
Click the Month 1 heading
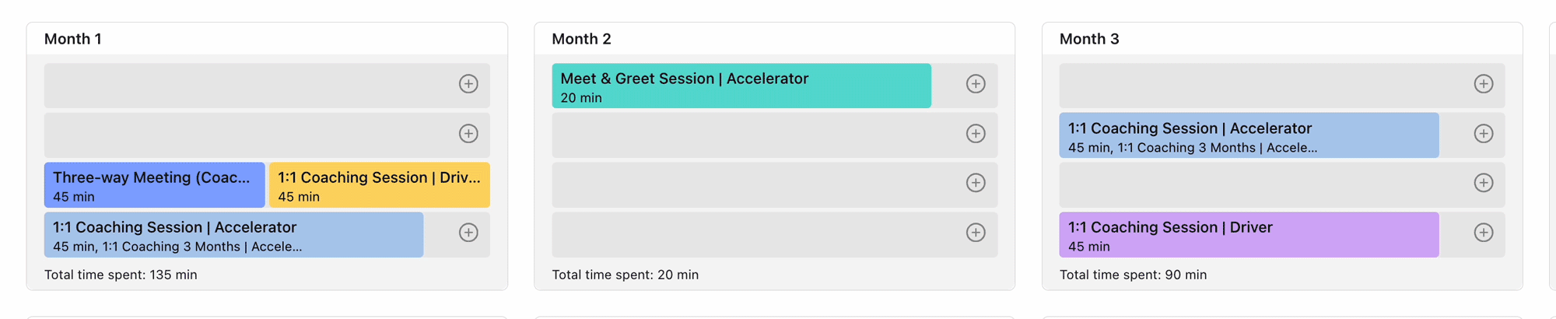(x=73, y=39)
